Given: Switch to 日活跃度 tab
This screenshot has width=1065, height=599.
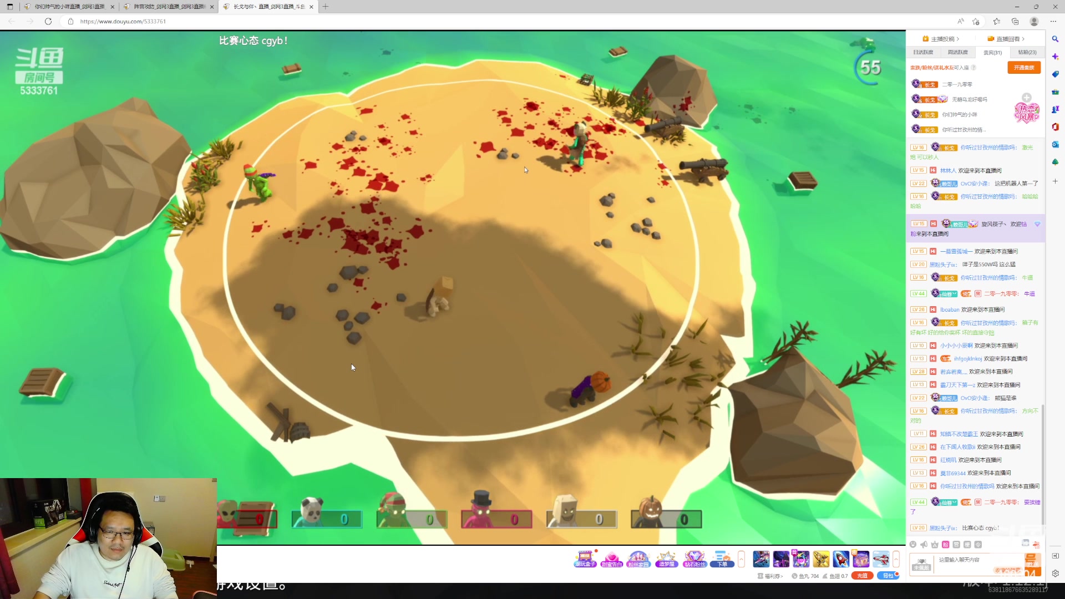Looking at the screenshot, I should coord(923,52).
